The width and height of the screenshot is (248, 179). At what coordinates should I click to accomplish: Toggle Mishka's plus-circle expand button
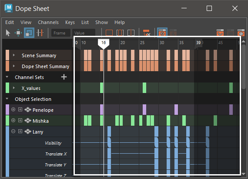pos(13,120)
